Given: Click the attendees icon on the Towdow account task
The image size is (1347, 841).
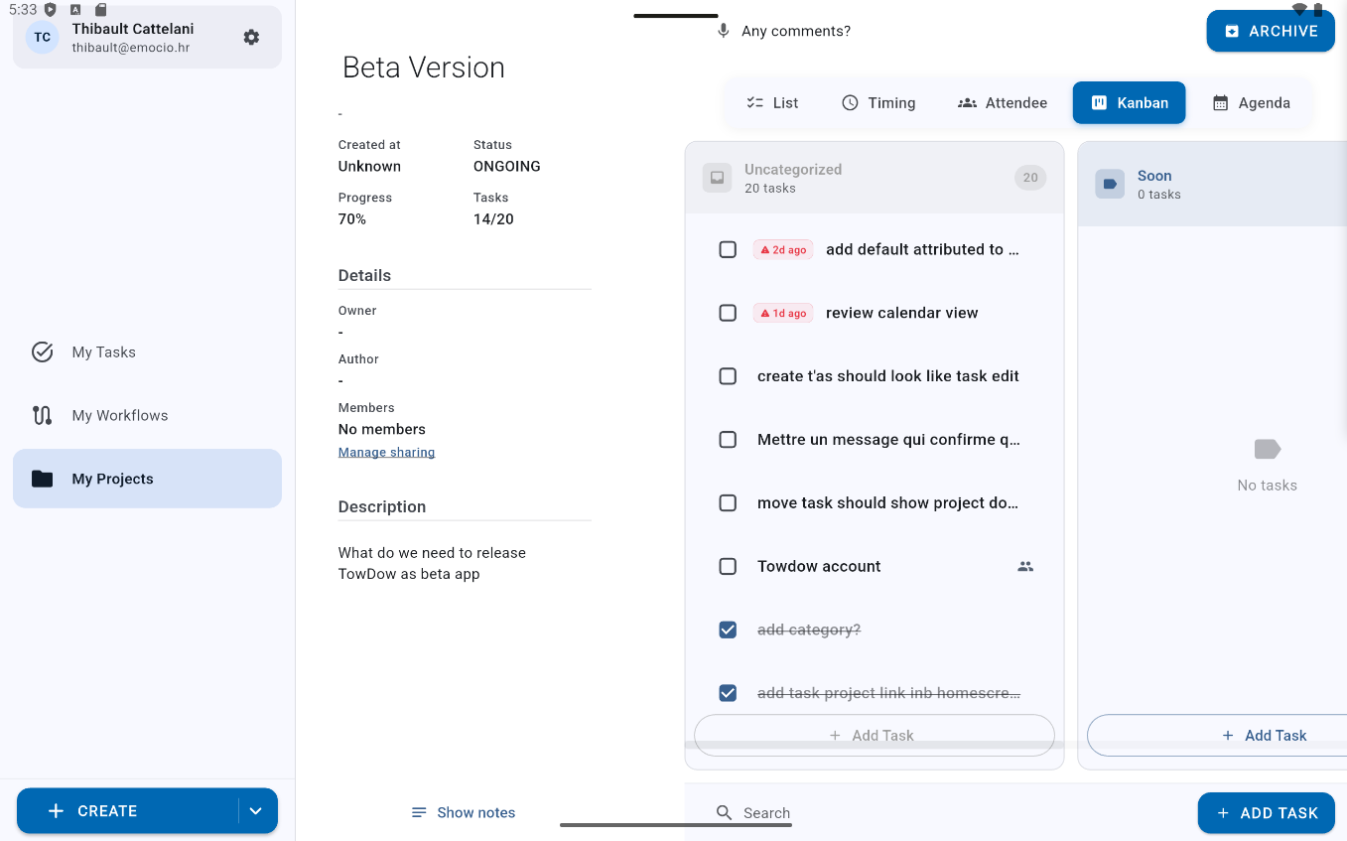Looking at the screenshot, I should (1024, 566).
